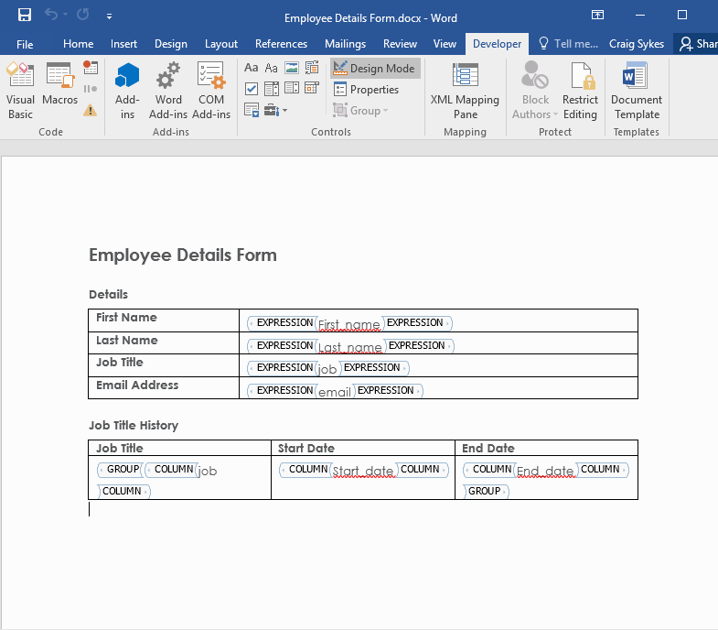Switch to the Insert tab

123,44
